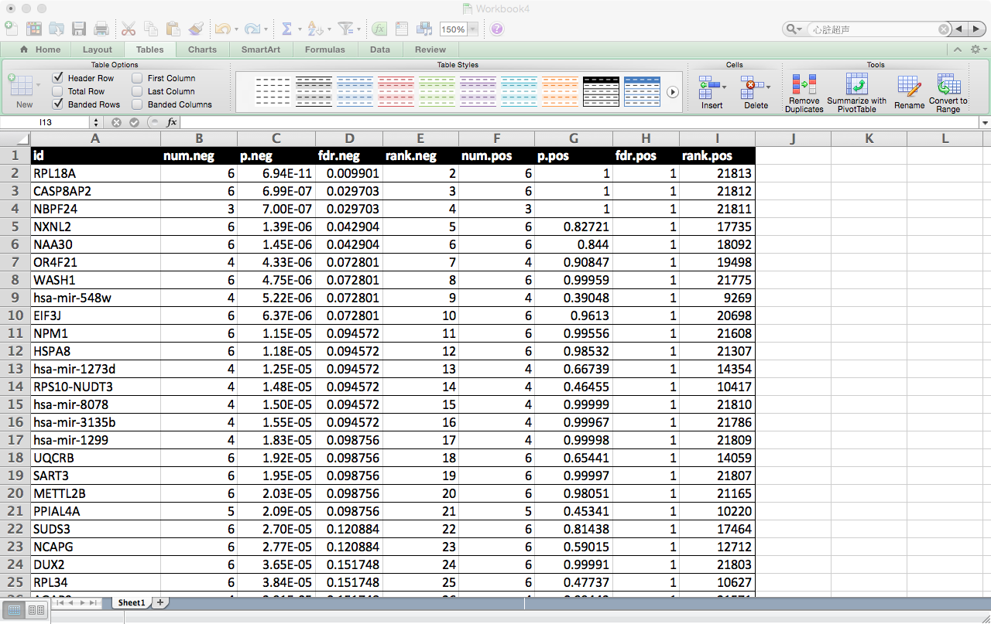Screen dimensions: 991x624
Task: Open the 150% zoom dropdown
Action: (x=472, y=29)
